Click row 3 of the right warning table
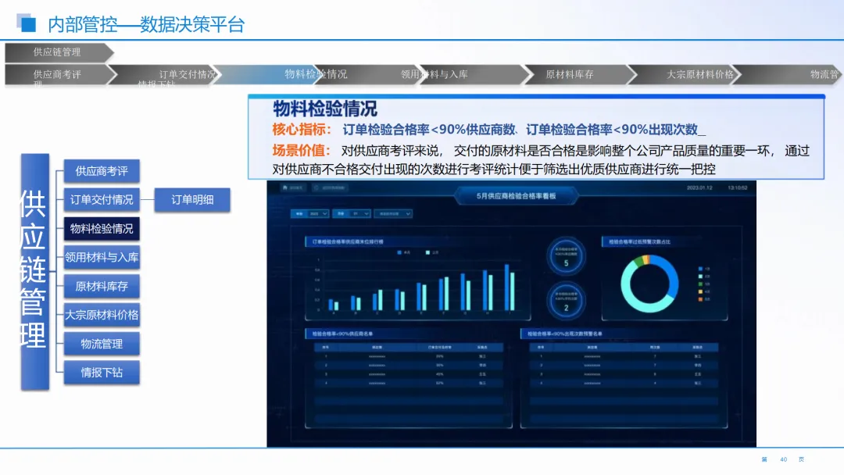This screenshot has height=475, width=844. coord(624,374)
